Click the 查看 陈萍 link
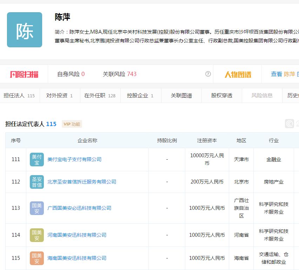This screenshot has height=270, width=299. pos(285,74)
